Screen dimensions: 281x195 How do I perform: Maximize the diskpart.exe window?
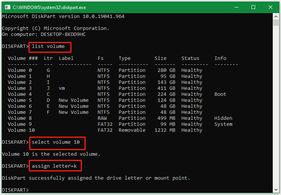[x=253, y=7]
